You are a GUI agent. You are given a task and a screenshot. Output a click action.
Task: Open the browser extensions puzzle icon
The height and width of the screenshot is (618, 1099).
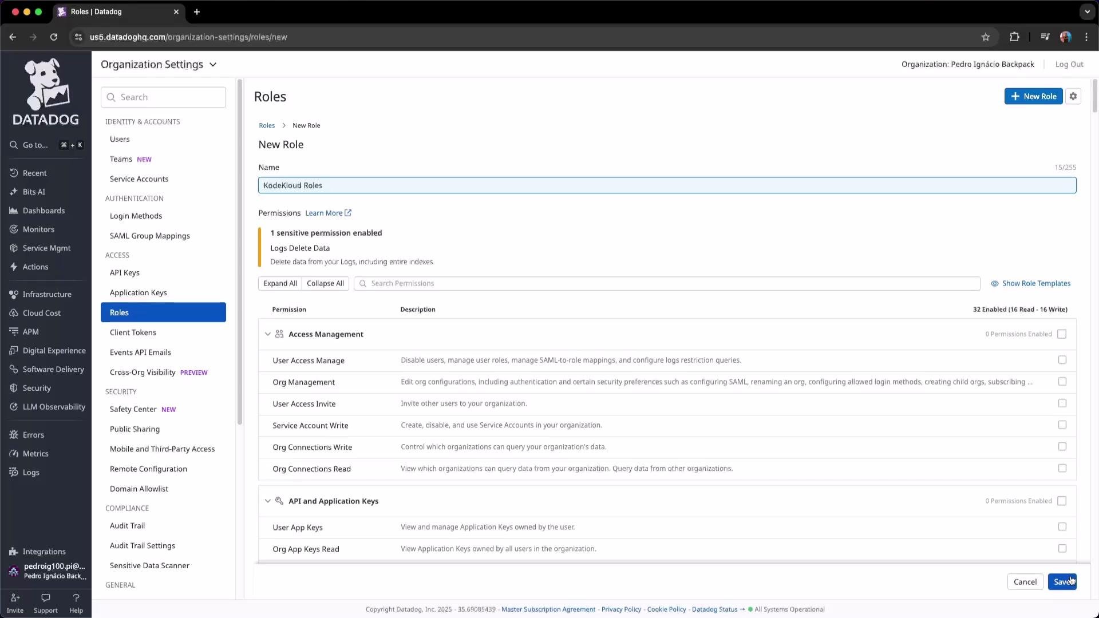tap(1014, 37)
